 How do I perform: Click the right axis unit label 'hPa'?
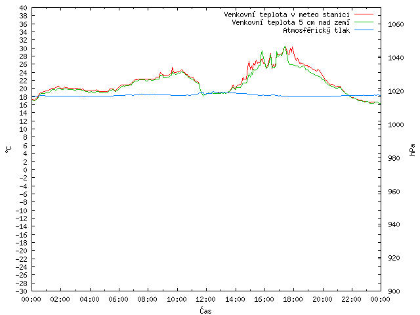[x=412, y=150]
